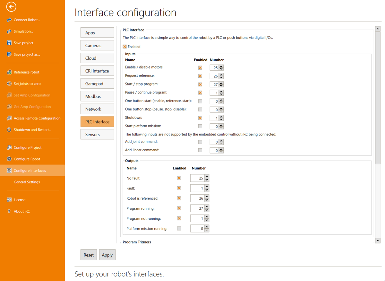Switch to the Modbus interface section

[97, 96]
